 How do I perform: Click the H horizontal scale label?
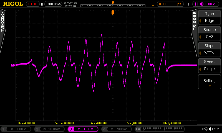42,4
